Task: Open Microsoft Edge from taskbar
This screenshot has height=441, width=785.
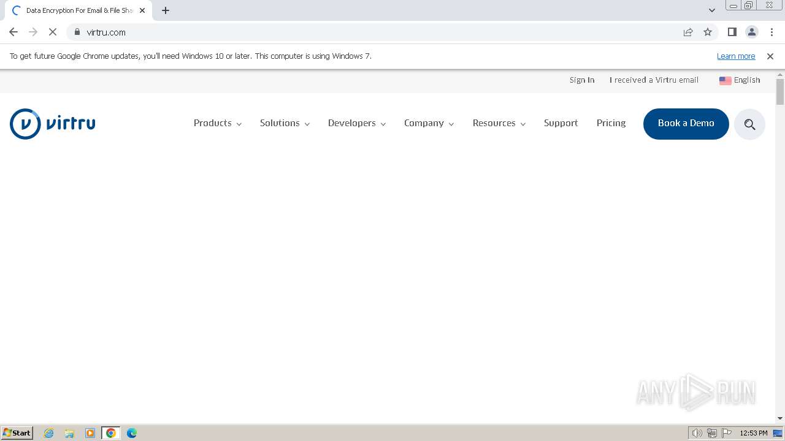Action: click(x=132, y=433)
